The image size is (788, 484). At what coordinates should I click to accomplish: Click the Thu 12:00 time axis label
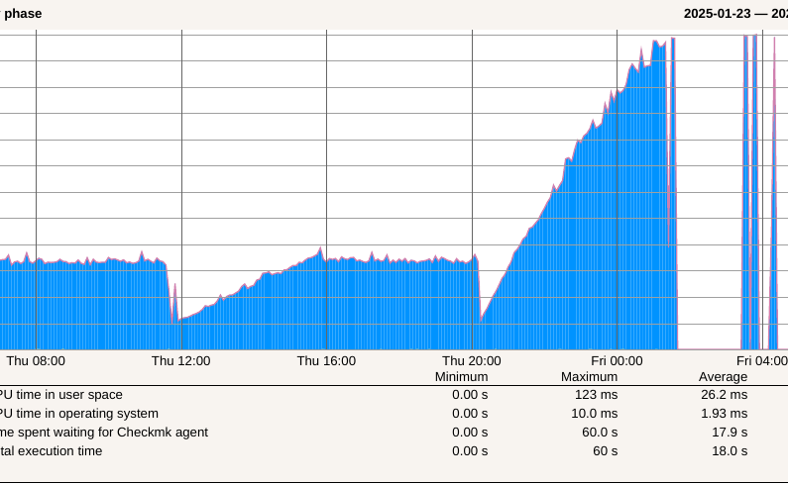[180, 361]
